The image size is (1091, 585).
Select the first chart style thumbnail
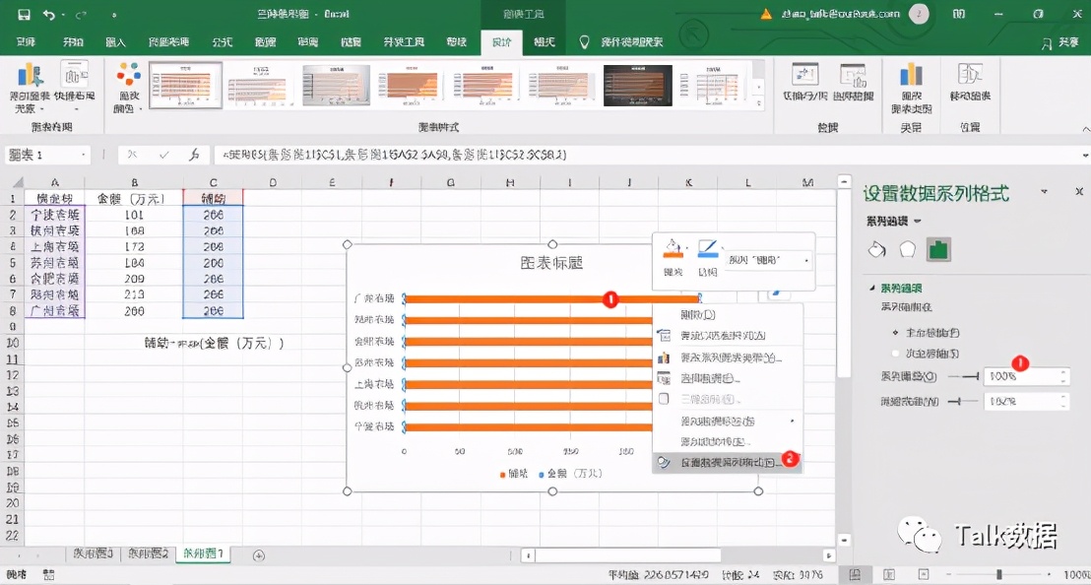(185, 86)
